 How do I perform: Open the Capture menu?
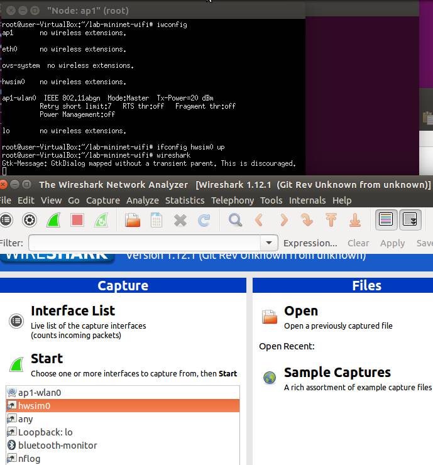click(103, 200)
